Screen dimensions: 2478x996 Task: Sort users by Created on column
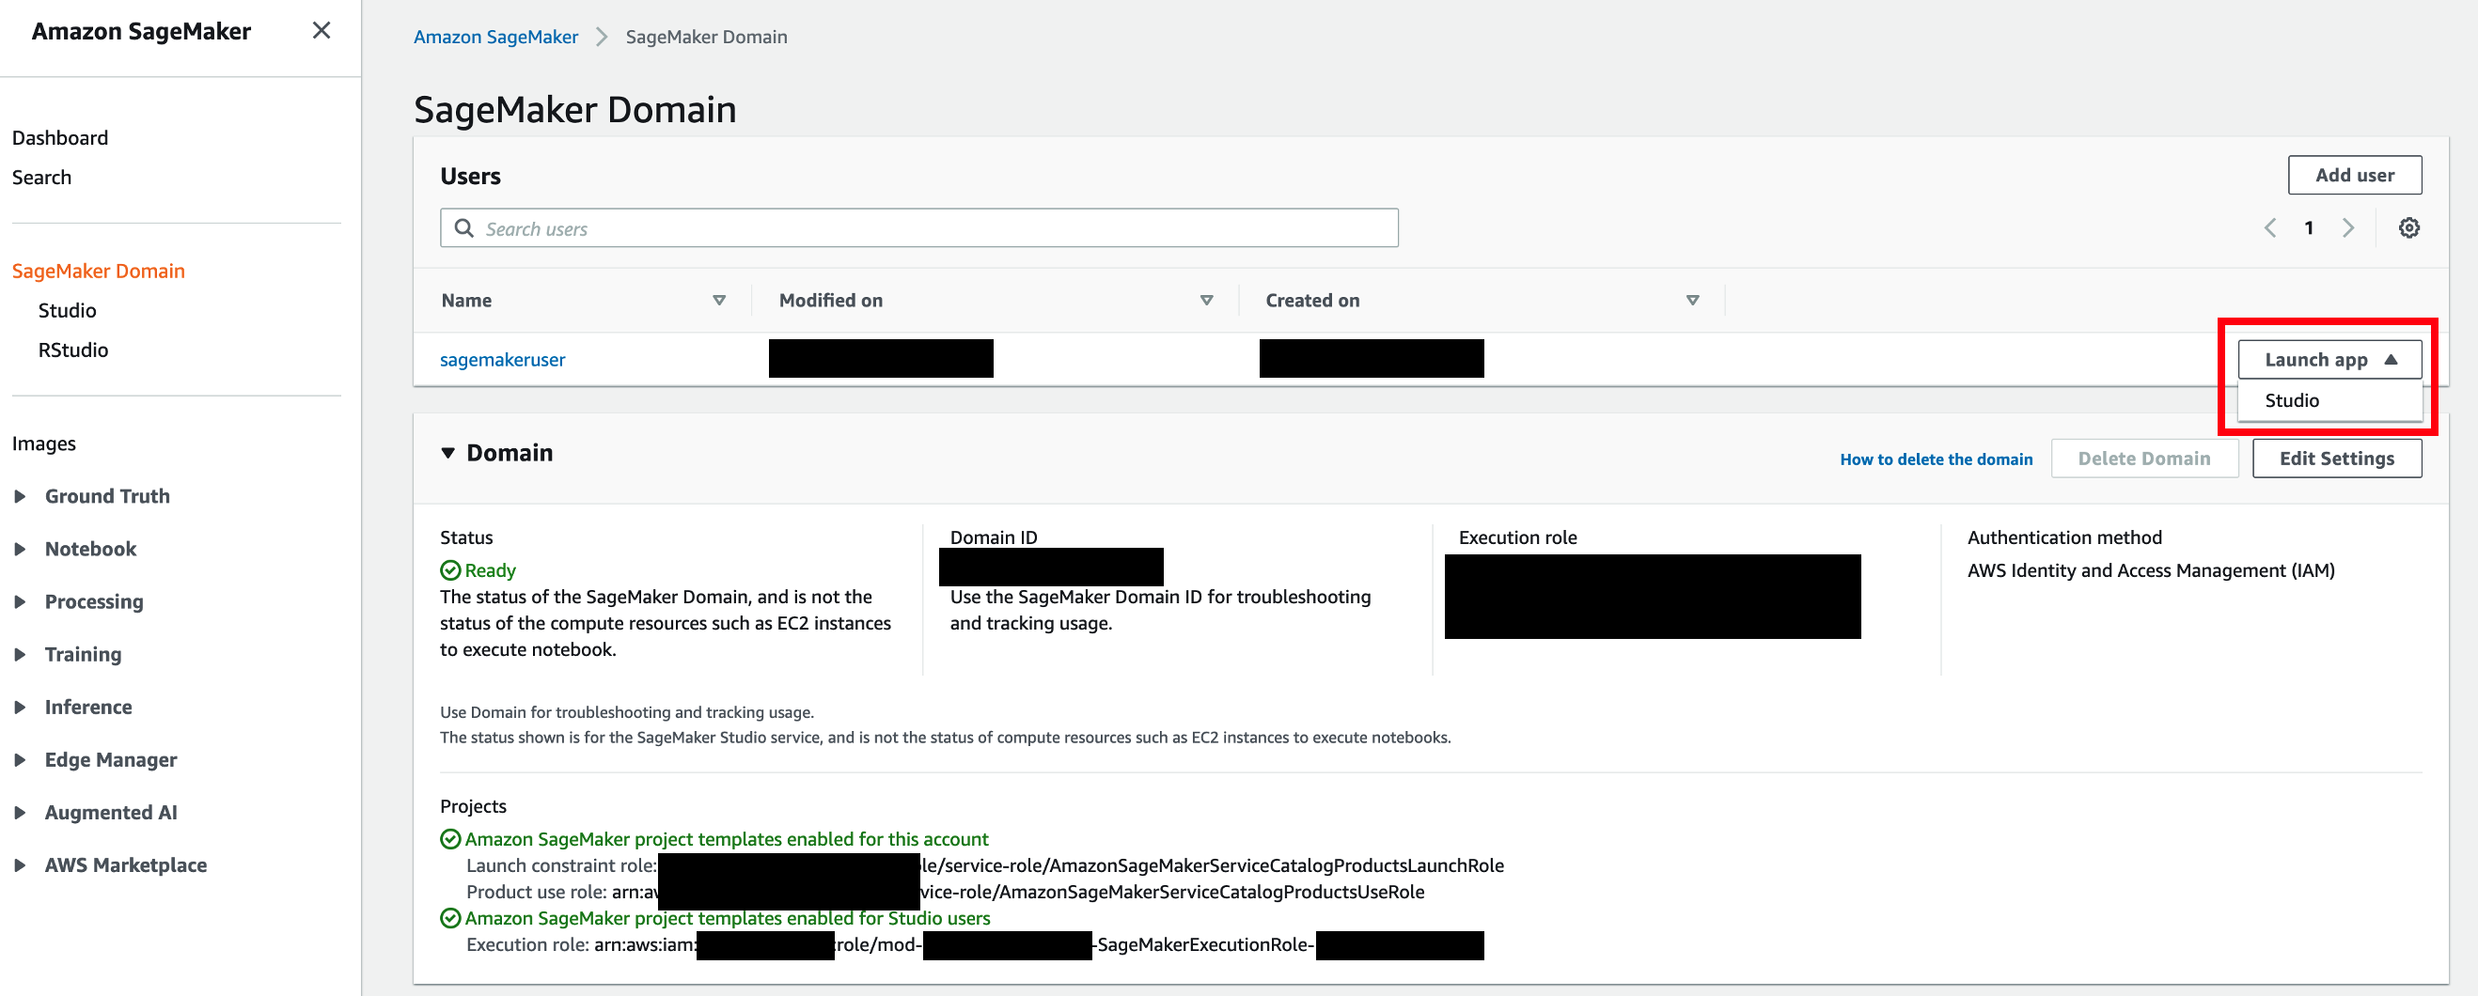1692,300
